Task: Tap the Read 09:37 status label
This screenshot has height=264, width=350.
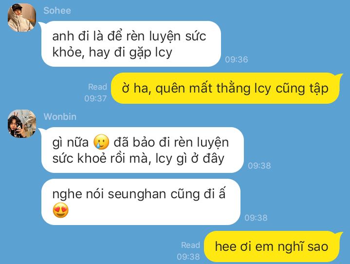Action: click(x=96, y=93)
